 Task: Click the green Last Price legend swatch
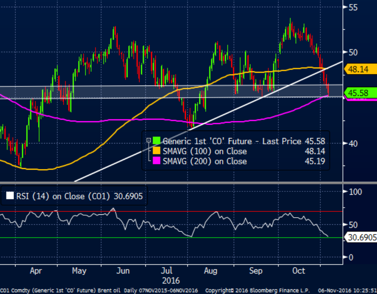156,141
